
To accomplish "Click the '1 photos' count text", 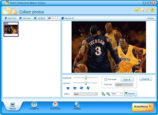I will [150, 18].
